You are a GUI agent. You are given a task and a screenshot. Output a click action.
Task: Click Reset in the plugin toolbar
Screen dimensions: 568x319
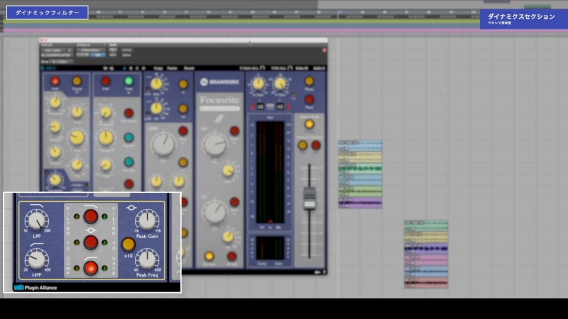[x=189, y=68]
